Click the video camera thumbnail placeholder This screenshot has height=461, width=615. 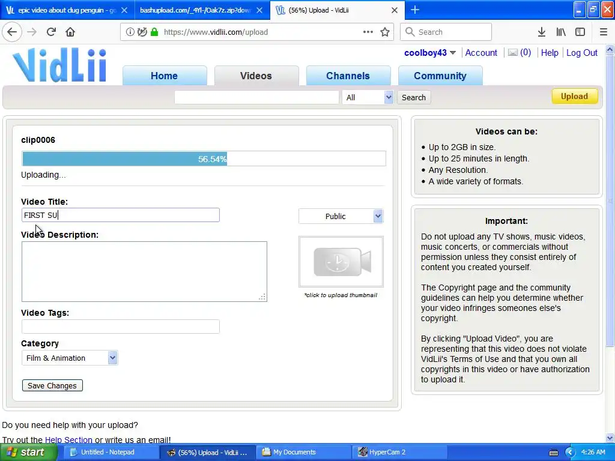[x=341, y=262]
